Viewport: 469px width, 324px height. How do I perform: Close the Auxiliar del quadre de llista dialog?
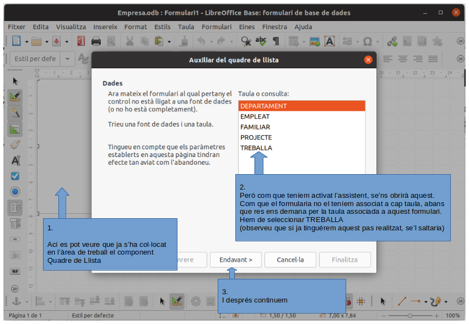pyautogui.click(x=368, y=60)
